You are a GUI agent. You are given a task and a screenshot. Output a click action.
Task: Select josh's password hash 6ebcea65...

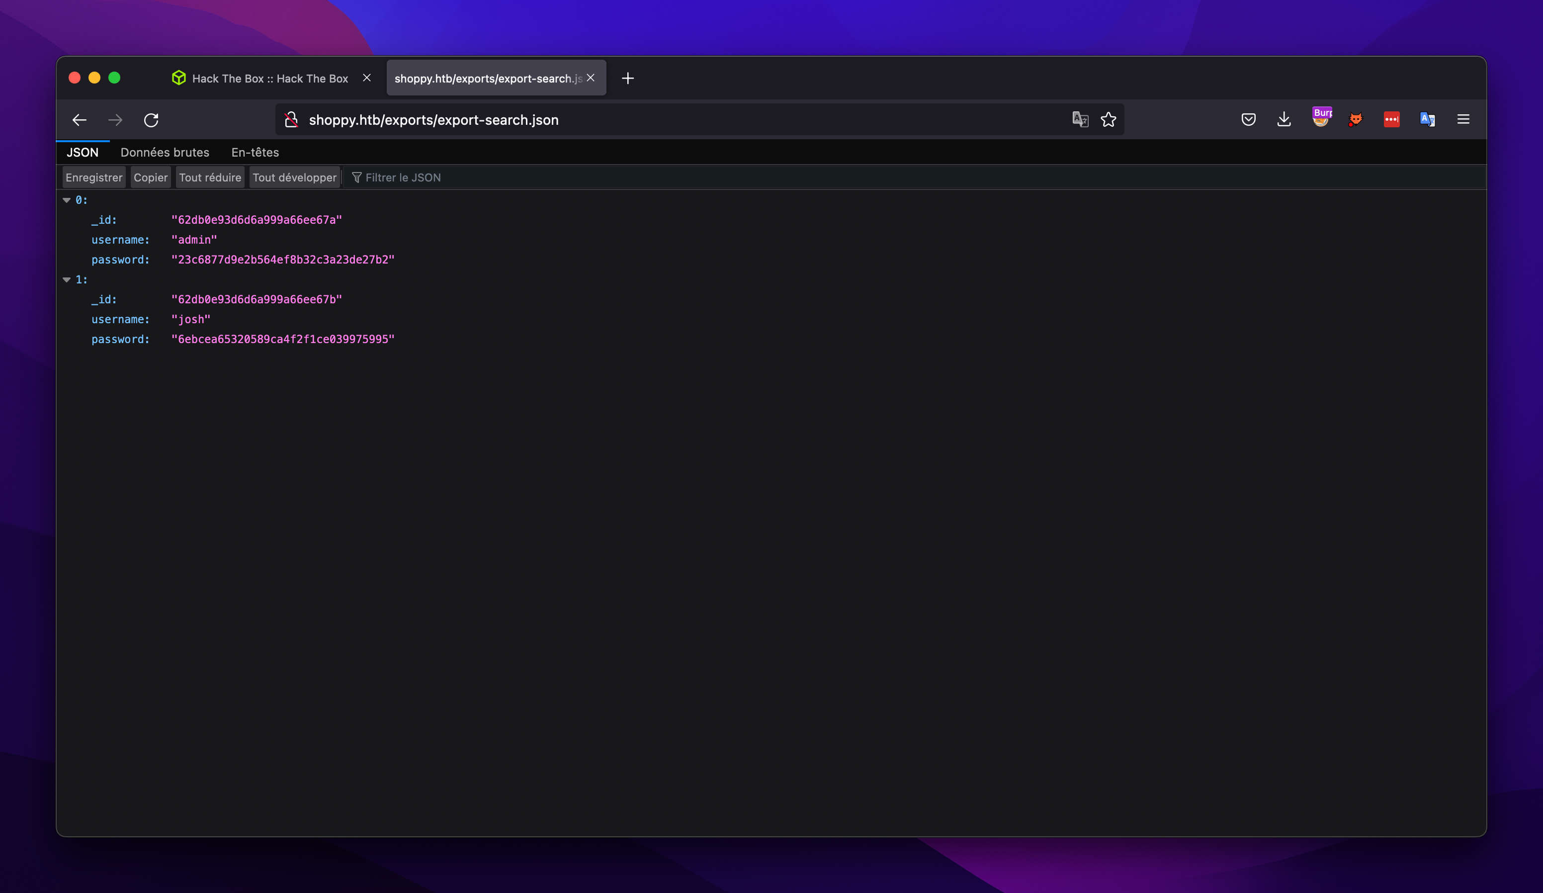coord(283,339)
